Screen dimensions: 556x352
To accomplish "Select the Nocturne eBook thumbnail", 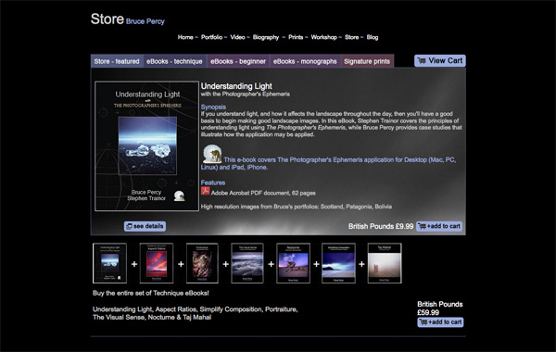I will 293,263.
